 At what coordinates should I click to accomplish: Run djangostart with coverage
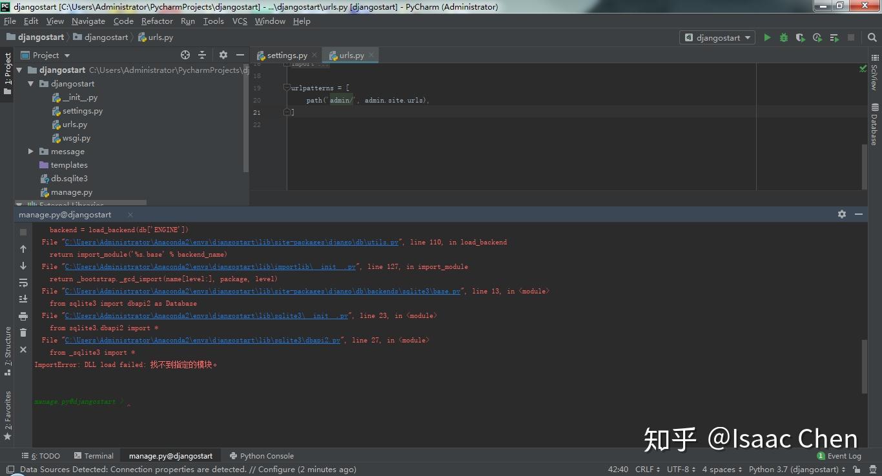coord(800,37)
